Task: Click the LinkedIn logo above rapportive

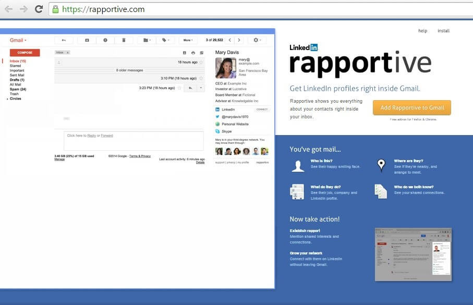Action: pos(304,47)
